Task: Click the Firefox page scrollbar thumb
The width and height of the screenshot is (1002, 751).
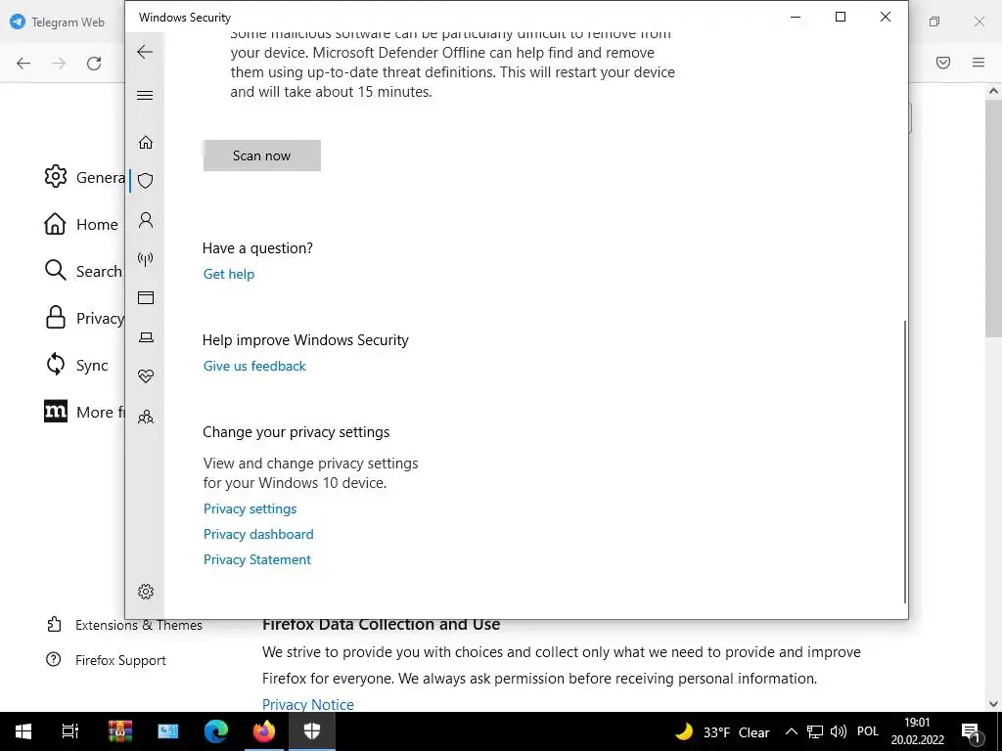Action: [x=993, y=218]
